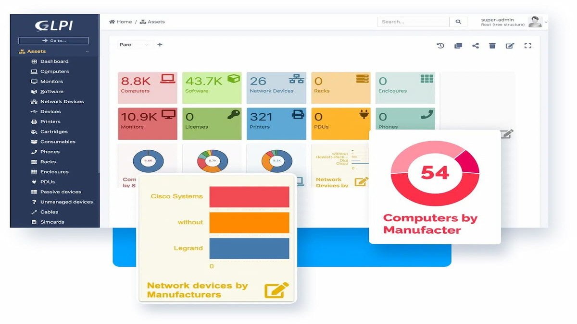Select Monitors in the sidebar
The image size is (577, 324).
51,82
